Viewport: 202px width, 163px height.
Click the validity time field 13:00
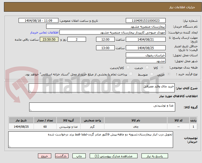click(105, 48)
